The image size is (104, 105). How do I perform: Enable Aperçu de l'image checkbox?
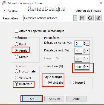[x=73, y=11]
